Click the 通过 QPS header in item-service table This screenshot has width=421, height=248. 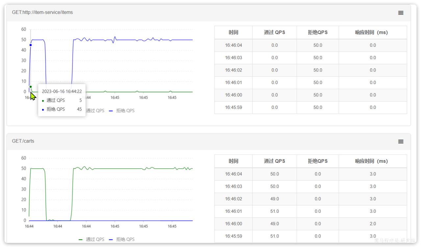[x=275, y=33]
